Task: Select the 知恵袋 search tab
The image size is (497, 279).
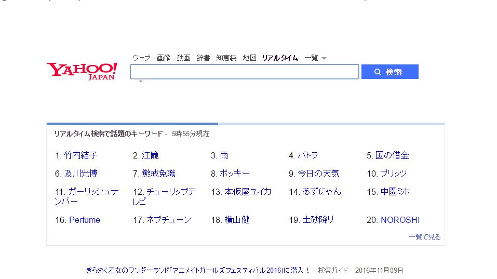Action: tap(226, 58)
